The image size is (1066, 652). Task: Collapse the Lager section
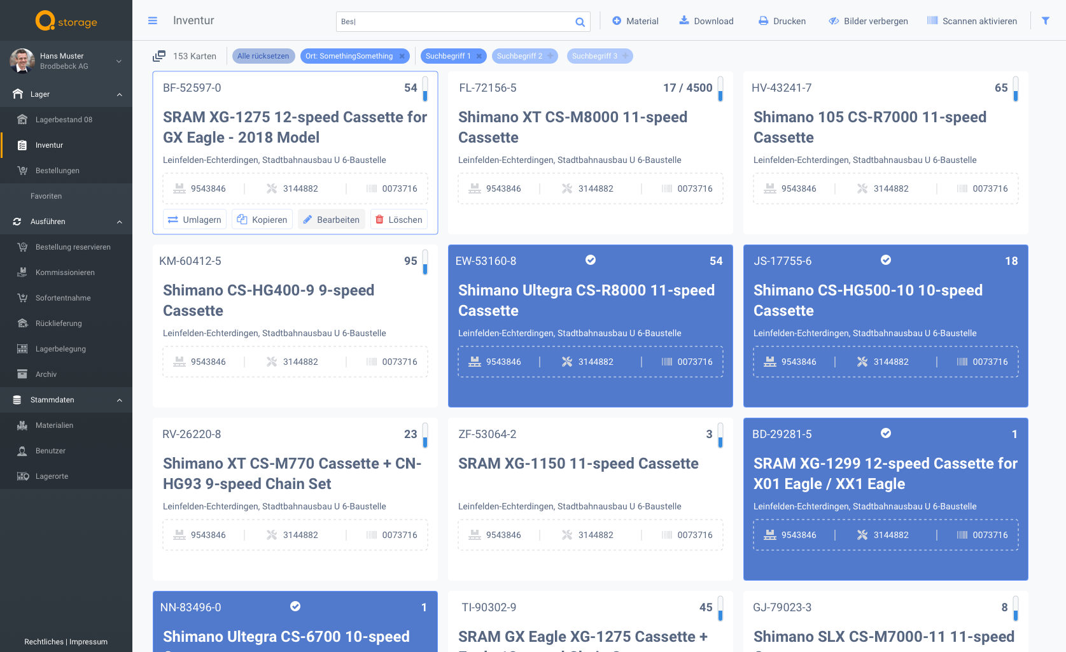tap(120, 94)
